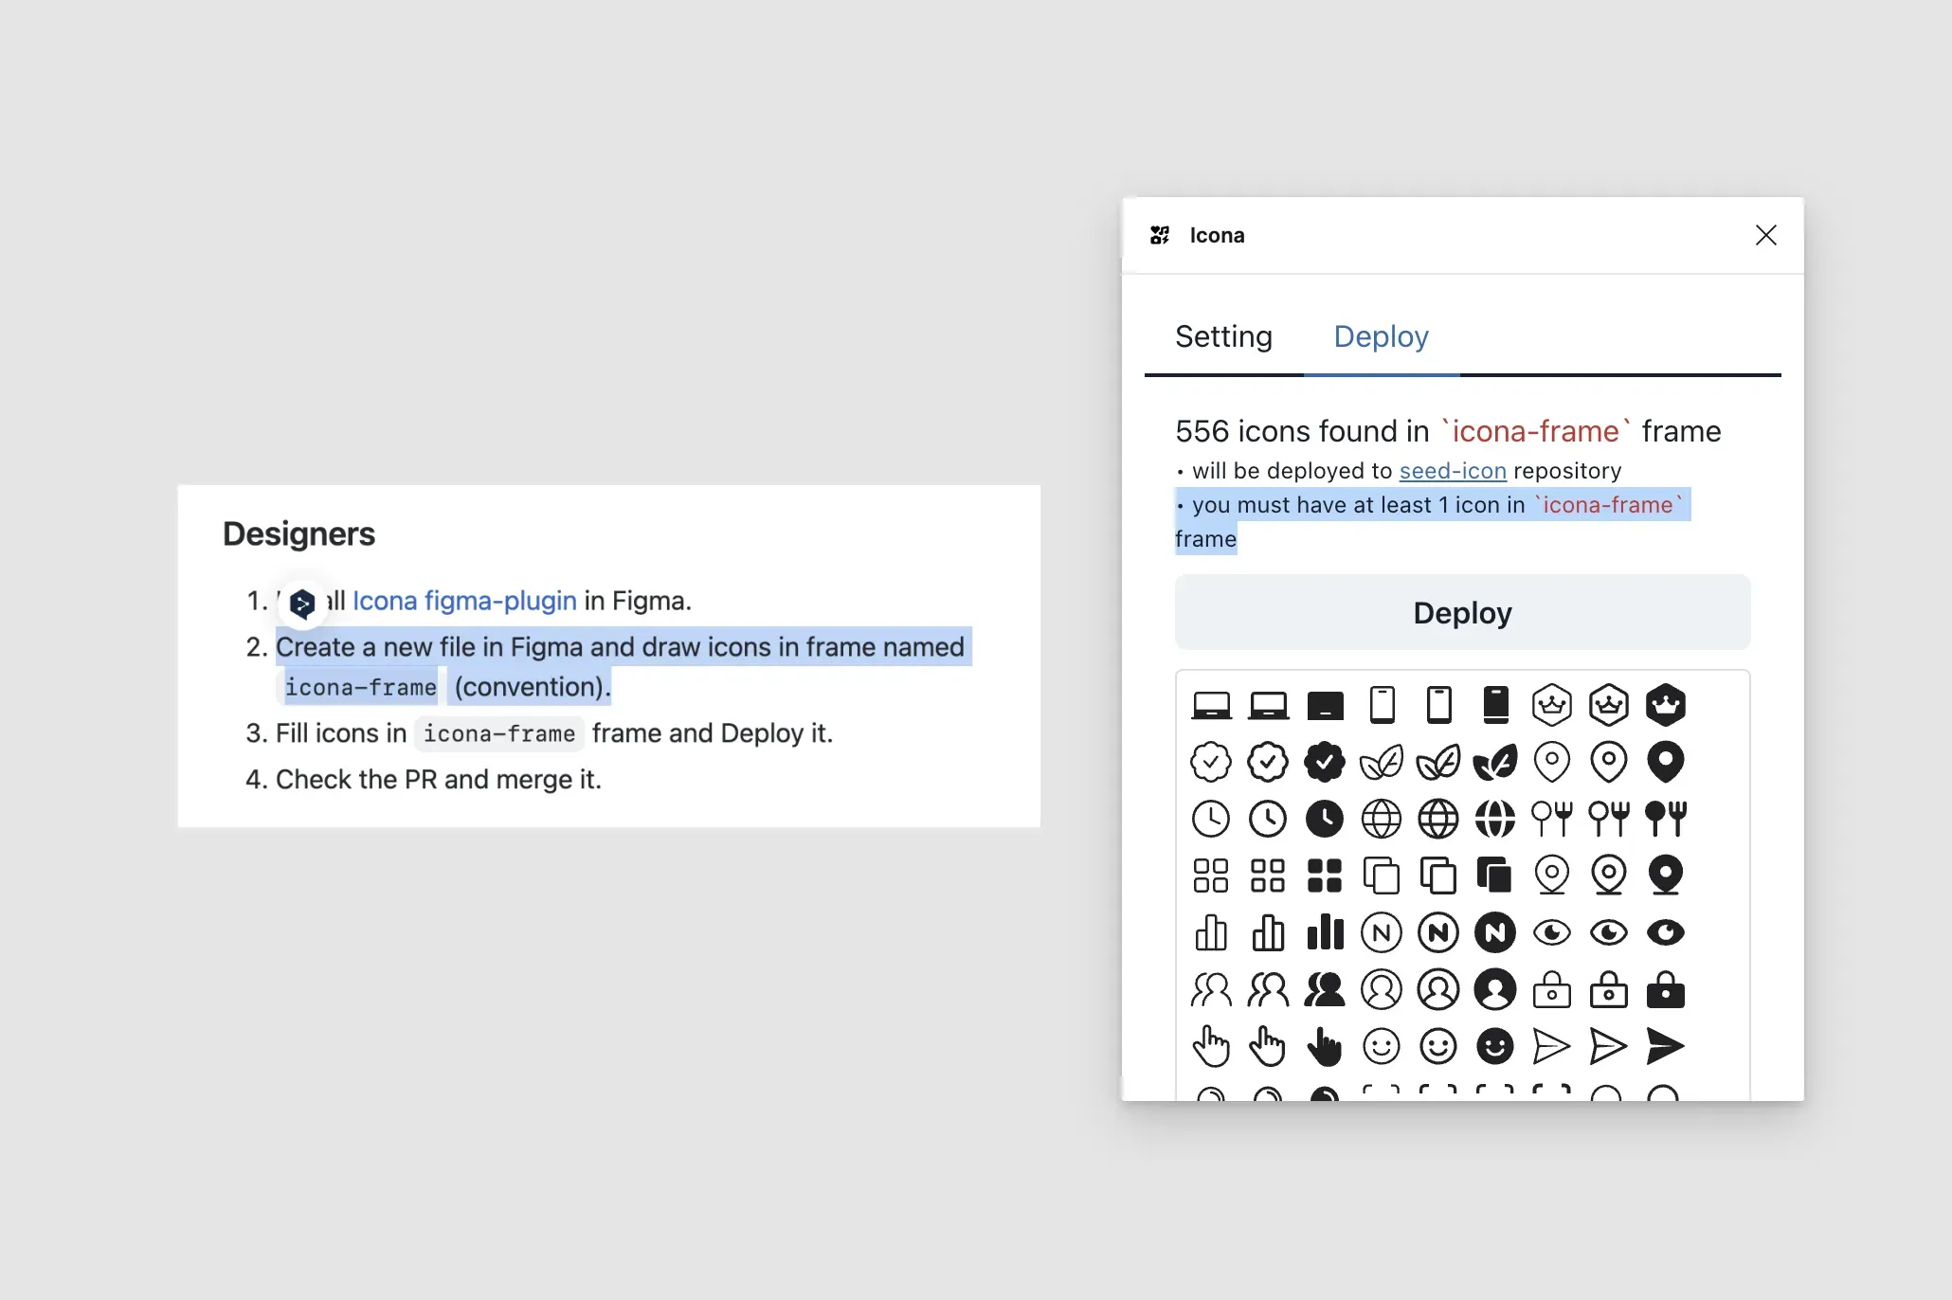Image resolution: width=1952 pixels, height=1300 pixels.
Task: Click the thin outline globe icon
Action: (x=1382, y=819)
